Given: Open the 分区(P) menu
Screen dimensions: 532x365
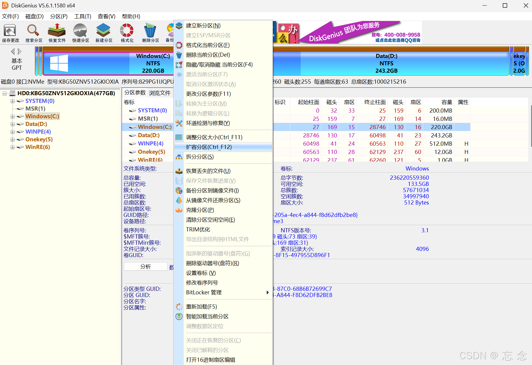Looking at the screenshot, I should tap(59, 17).
